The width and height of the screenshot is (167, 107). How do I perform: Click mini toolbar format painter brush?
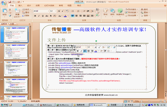(114, 47)
